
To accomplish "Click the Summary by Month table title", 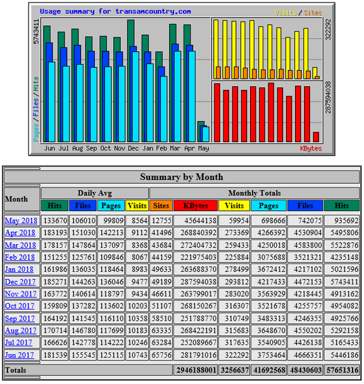I will 182,177.
